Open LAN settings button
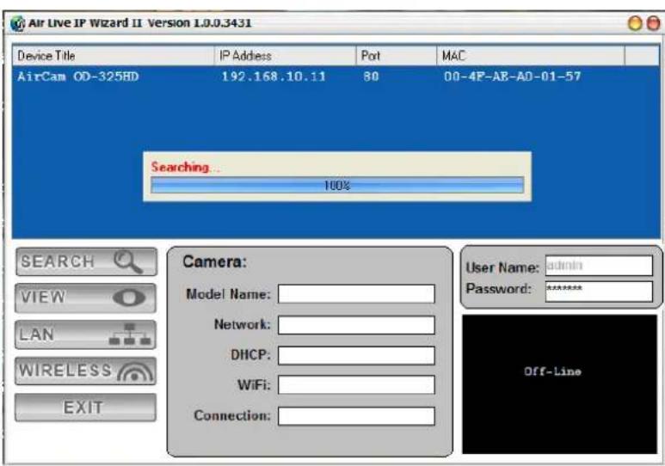The height and width of the screenshot is (466, 665). click(x=86, y=334)
